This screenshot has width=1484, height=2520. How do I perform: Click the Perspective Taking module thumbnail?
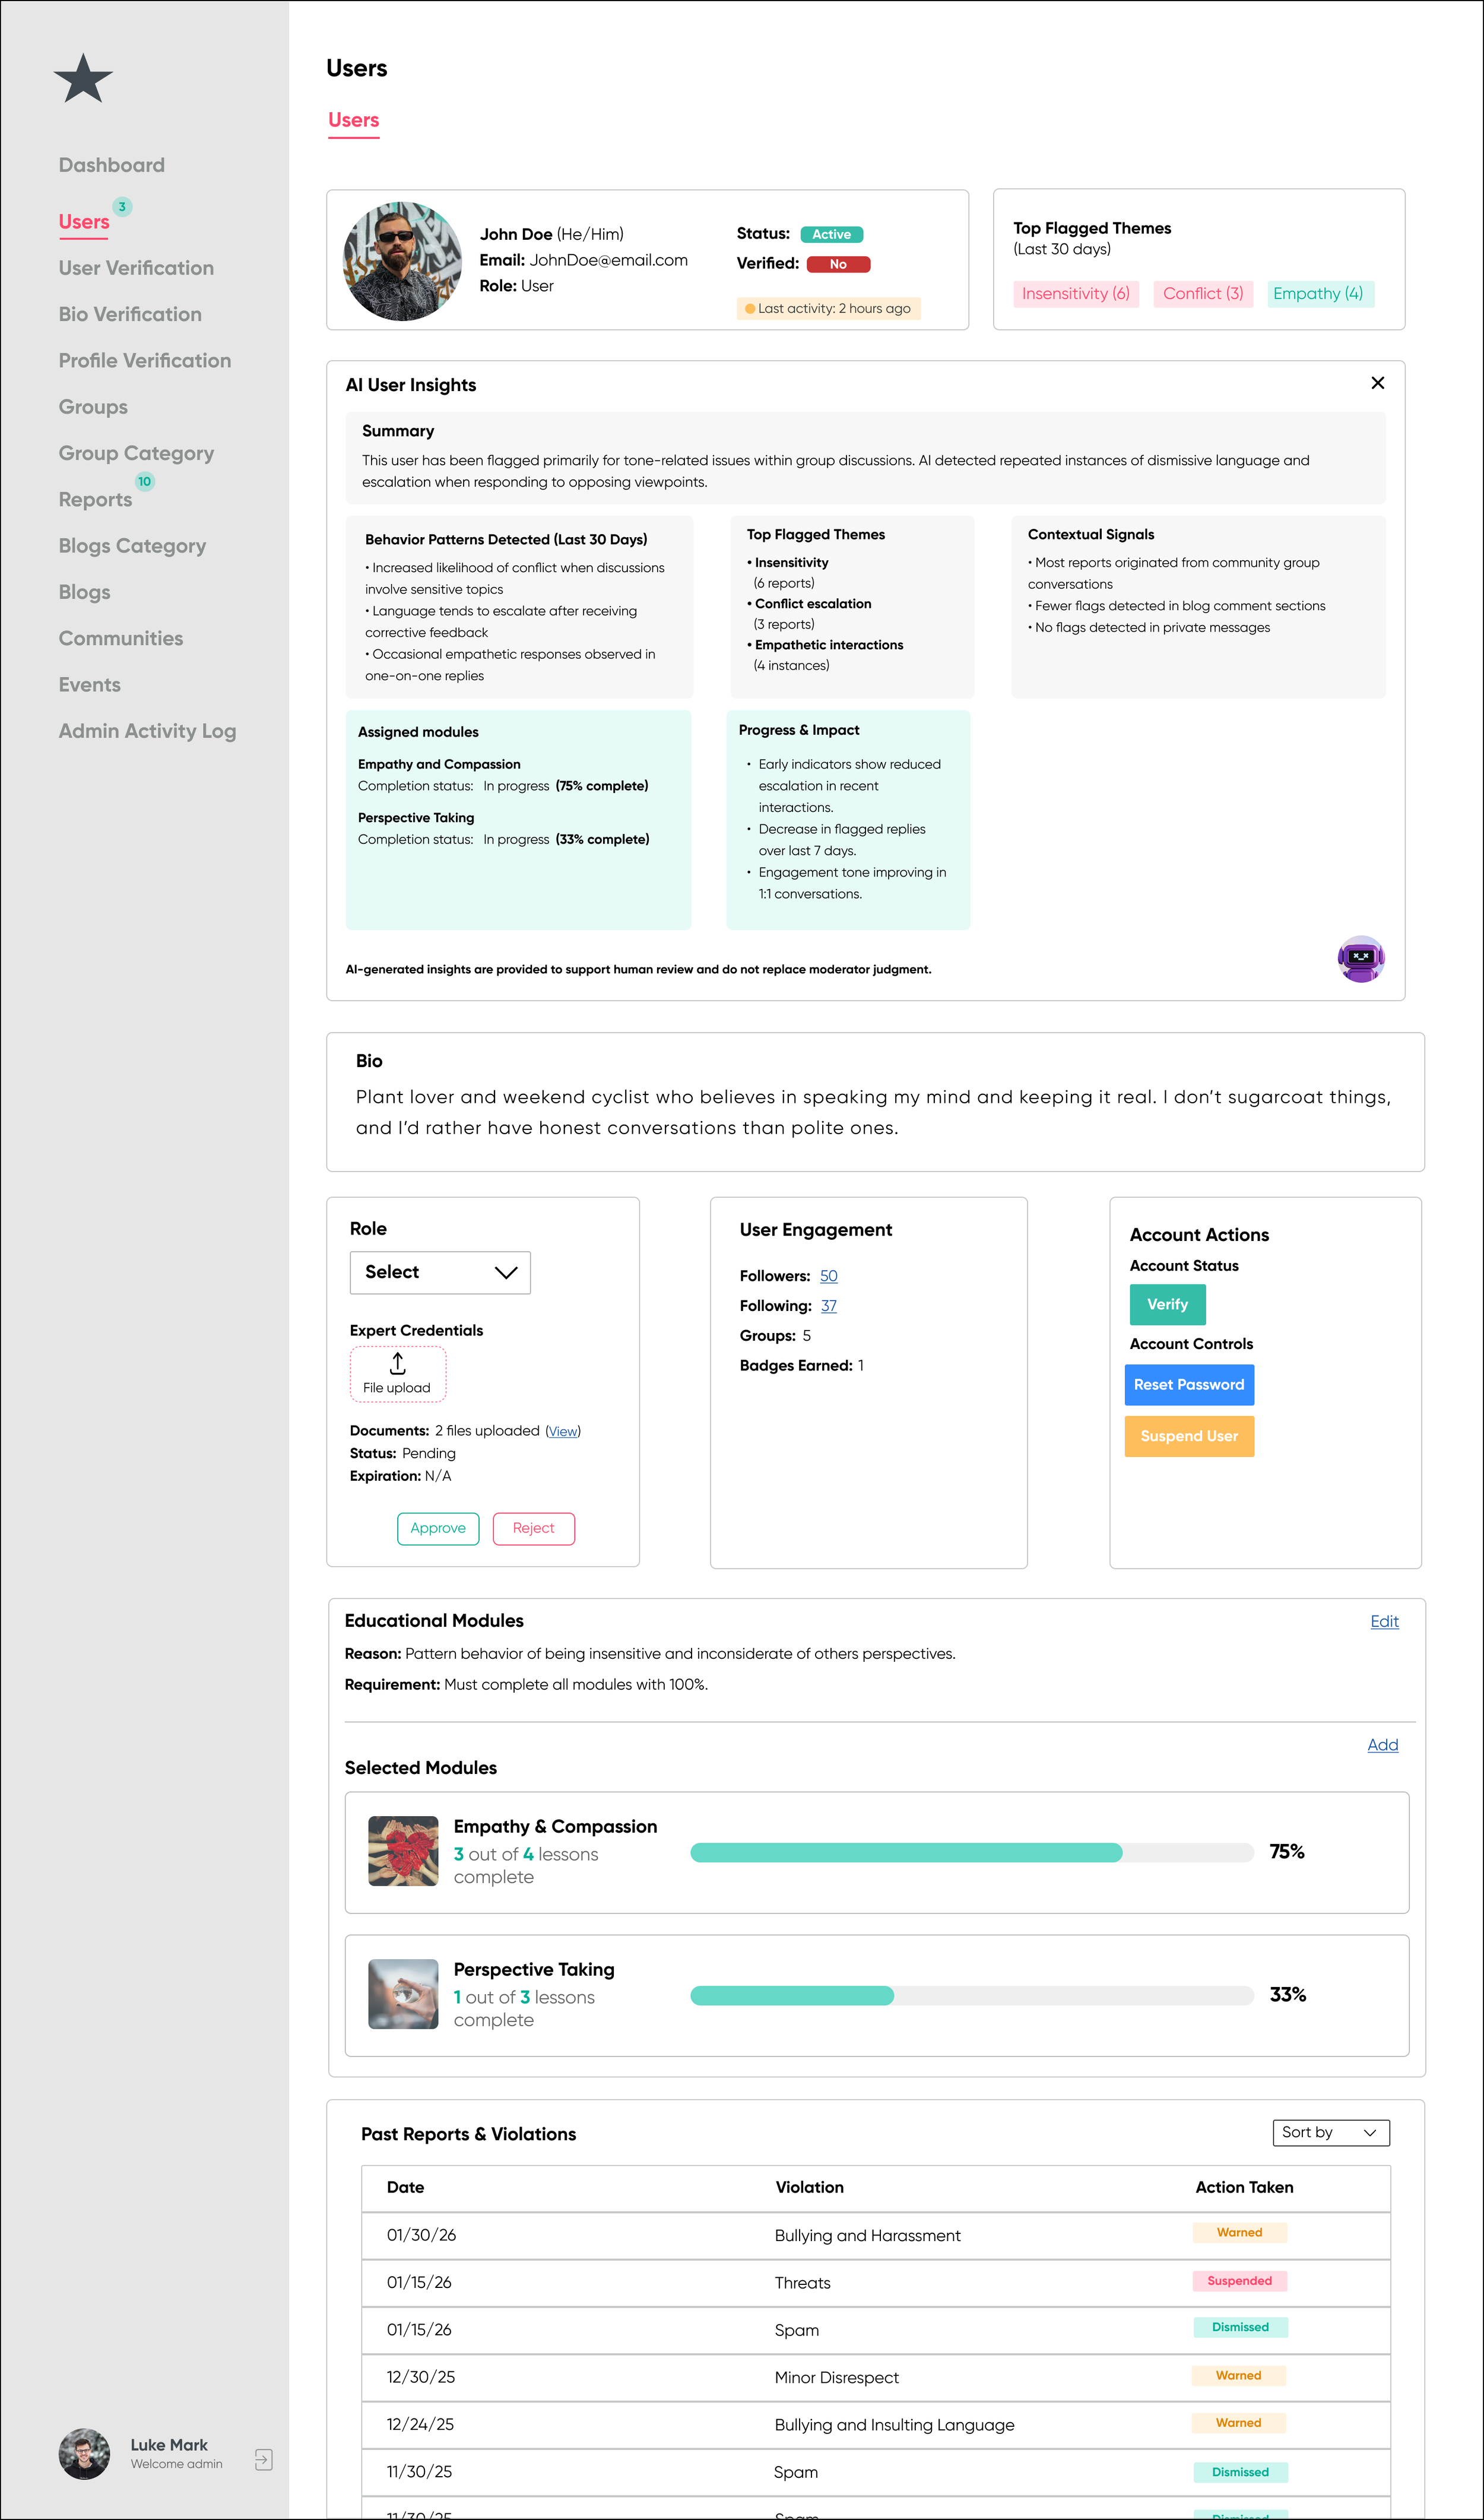403,1994
